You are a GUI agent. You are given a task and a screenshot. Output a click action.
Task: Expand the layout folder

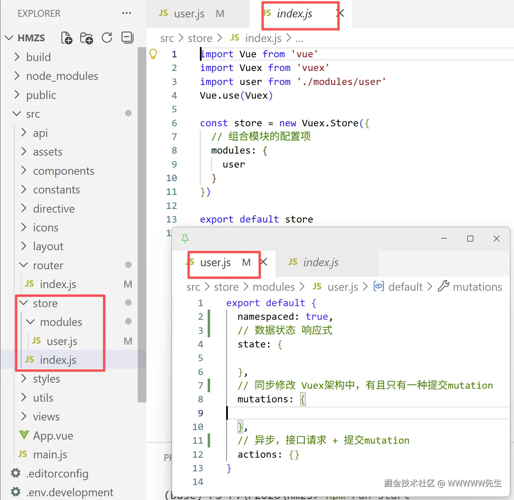[x=24, y=246]
